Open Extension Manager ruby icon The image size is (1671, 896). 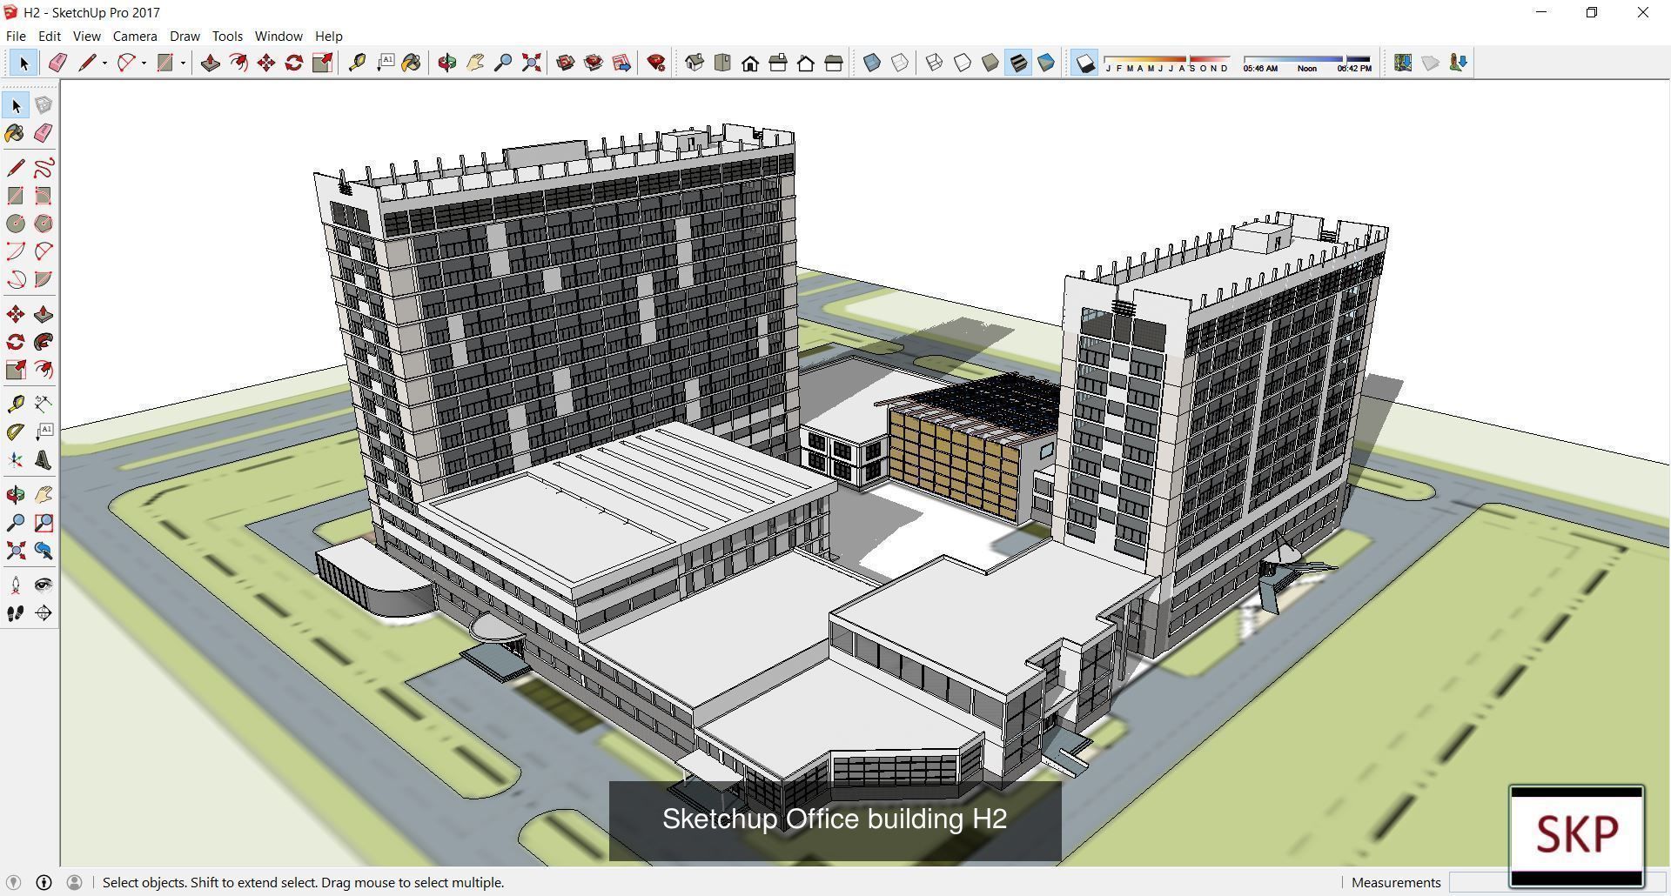[657, 63]
